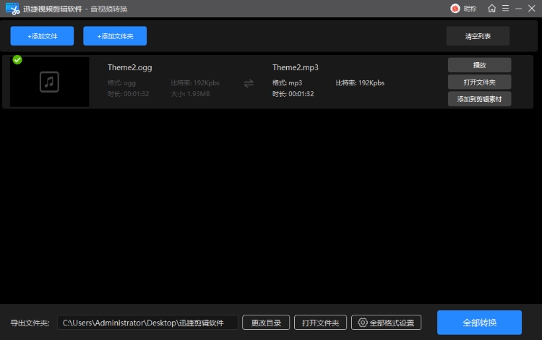Click 更改目录 to change directory
542x340 pixels.
tap(266, 323)
